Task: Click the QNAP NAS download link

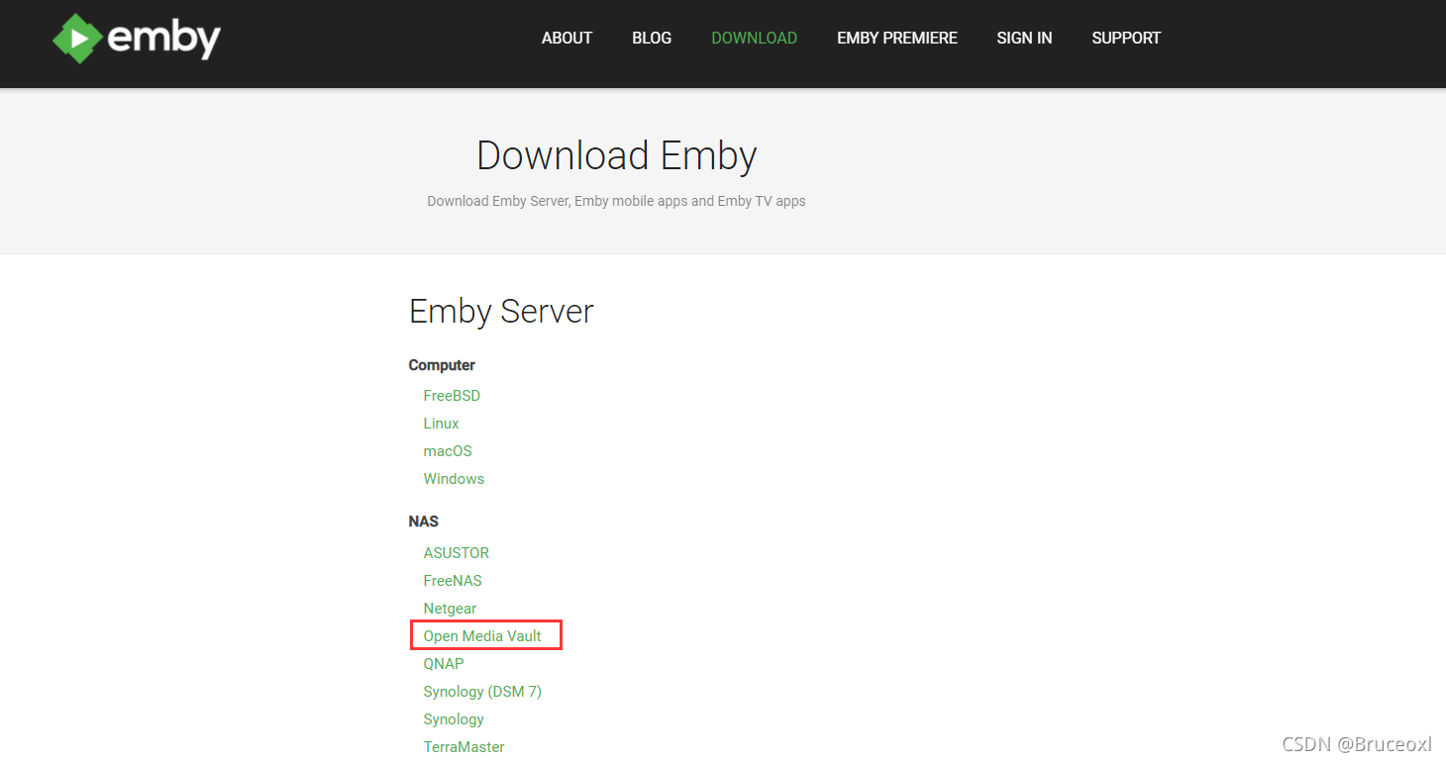Action: pyautogui.click(x=444, y=664)
